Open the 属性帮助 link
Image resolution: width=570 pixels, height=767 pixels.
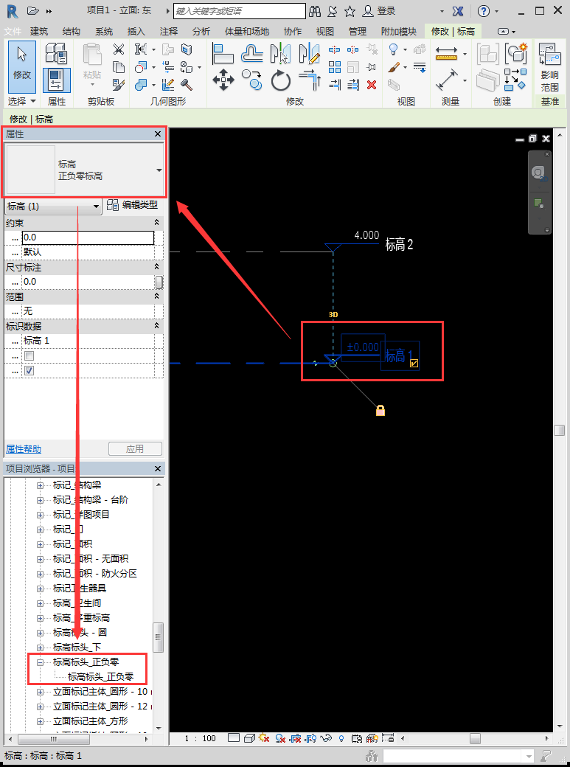click(24, 448)
